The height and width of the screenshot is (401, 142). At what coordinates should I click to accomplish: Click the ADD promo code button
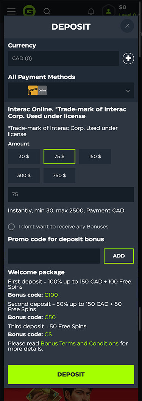(119, 256)
